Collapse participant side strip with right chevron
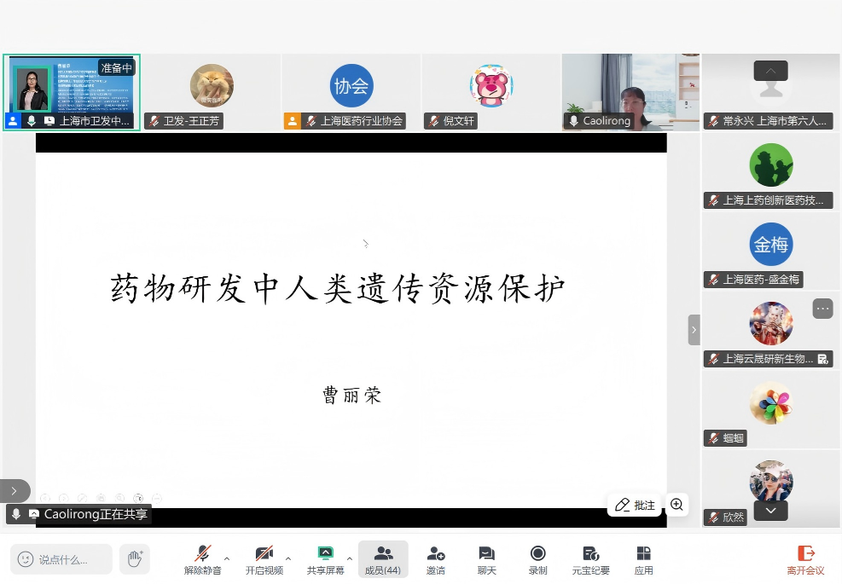 [x=694, y=330]
